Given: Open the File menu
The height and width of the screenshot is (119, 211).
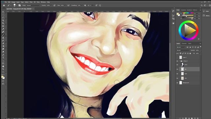Looking at the screenshot, I should (x=6, y=2).
